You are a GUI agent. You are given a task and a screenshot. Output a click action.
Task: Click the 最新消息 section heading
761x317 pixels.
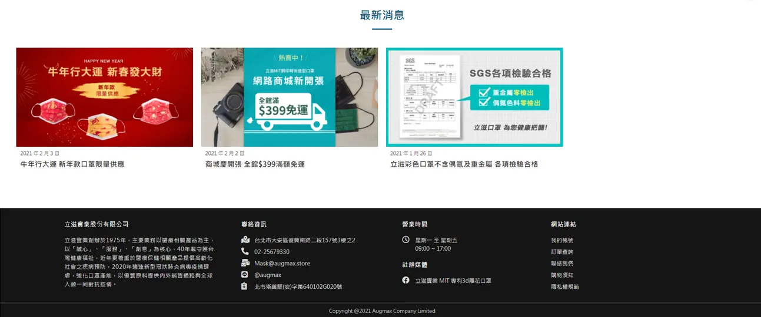point(382,15)
